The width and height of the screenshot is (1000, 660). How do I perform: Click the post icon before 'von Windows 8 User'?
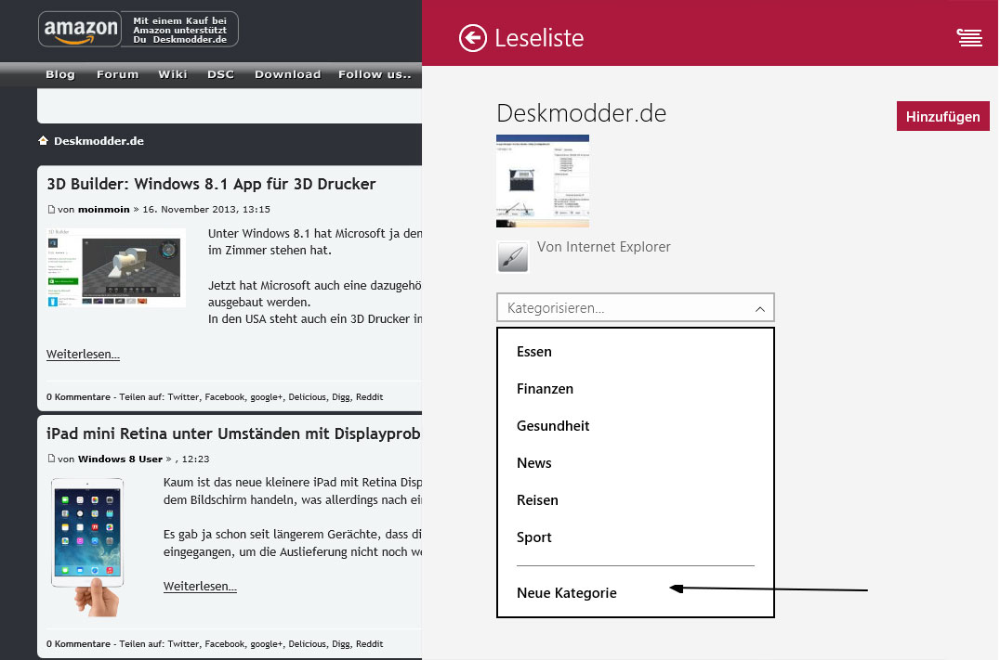pos(51,459)
